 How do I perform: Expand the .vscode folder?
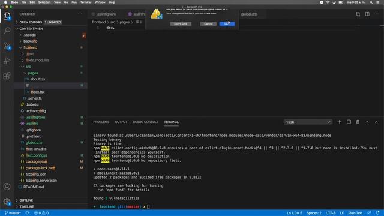click(29, 35)
